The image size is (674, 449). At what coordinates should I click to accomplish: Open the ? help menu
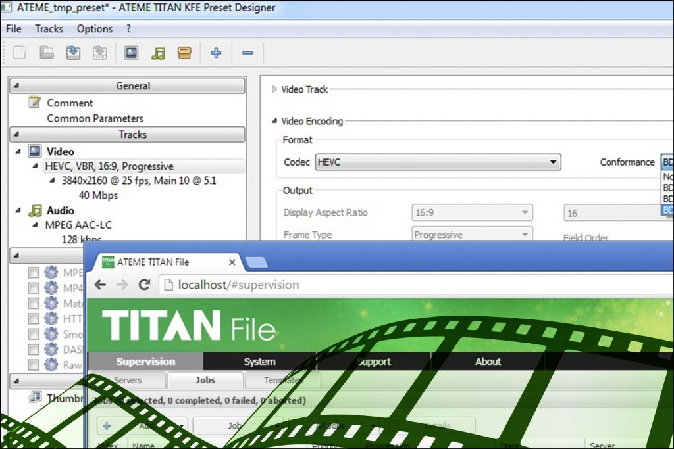point(128,29)
